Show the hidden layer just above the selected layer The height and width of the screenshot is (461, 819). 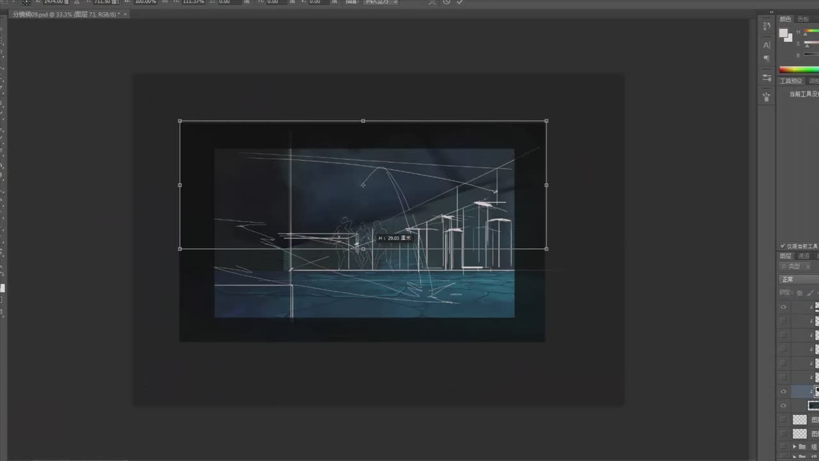(x=783, y=377)
